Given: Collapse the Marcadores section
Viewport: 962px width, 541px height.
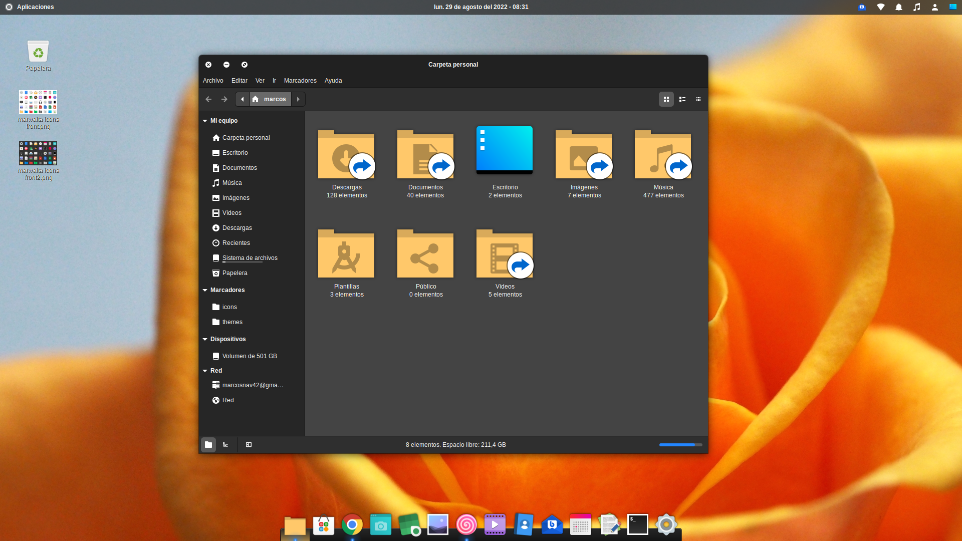Looking at the screenshot, I should (204, 290).
